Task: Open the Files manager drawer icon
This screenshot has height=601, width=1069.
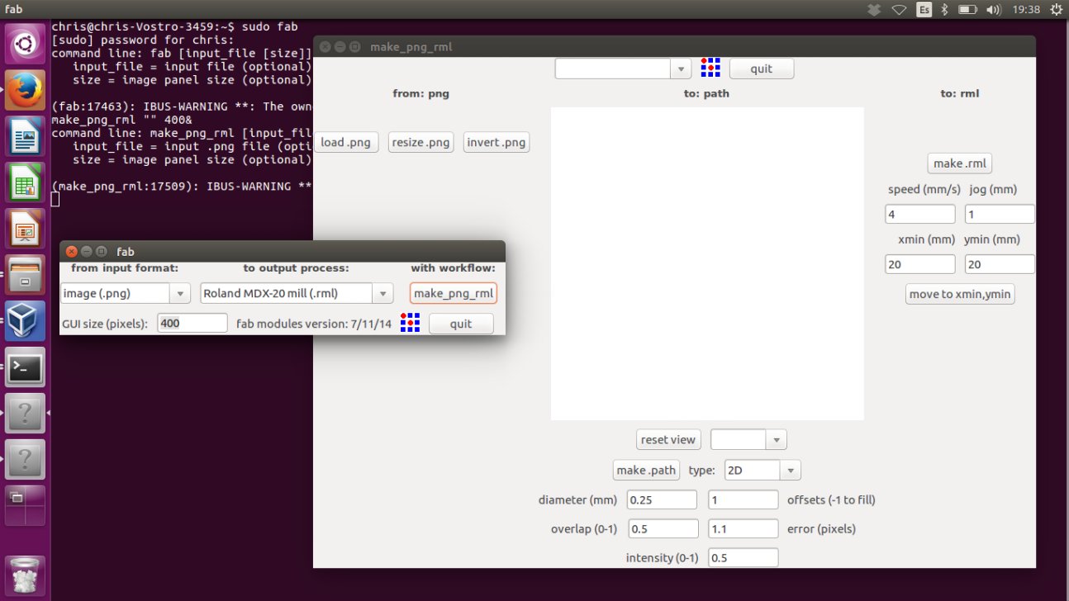Action: (x=26, y=275)
